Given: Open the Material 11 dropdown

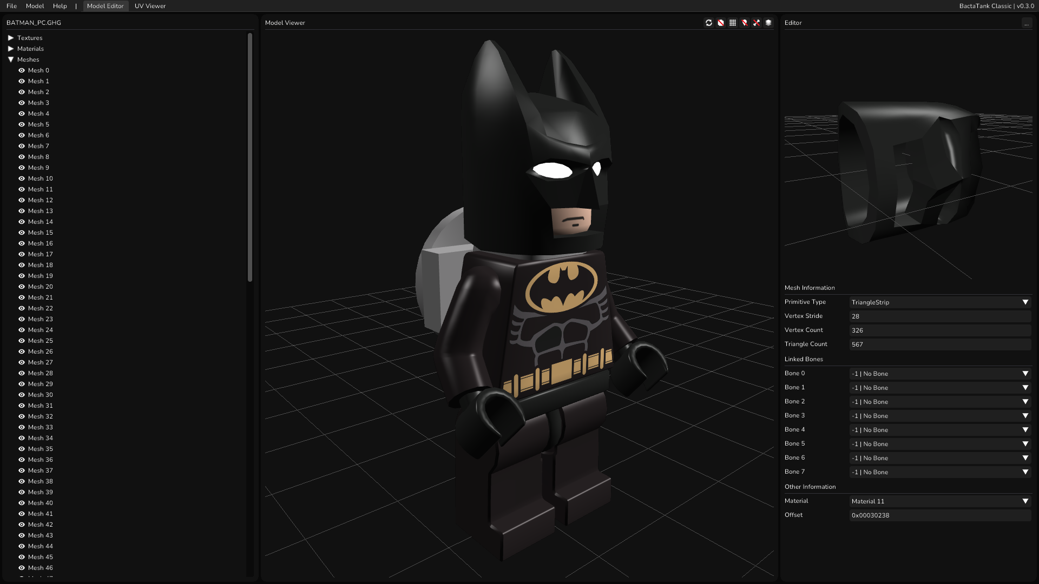Looking at the screenshot, I should (x=940, y=501).
